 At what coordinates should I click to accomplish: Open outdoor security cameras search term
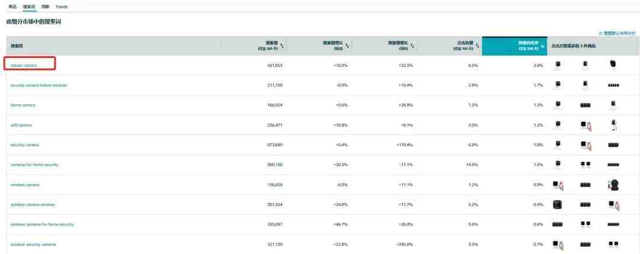[33, 245]
